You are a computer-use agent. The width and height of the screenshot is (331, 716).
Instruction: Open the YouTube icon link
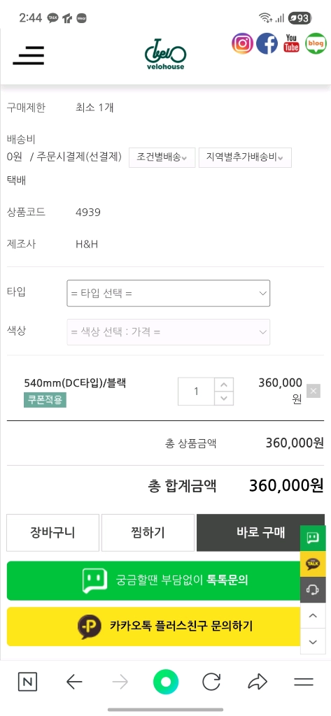[291, 43]
